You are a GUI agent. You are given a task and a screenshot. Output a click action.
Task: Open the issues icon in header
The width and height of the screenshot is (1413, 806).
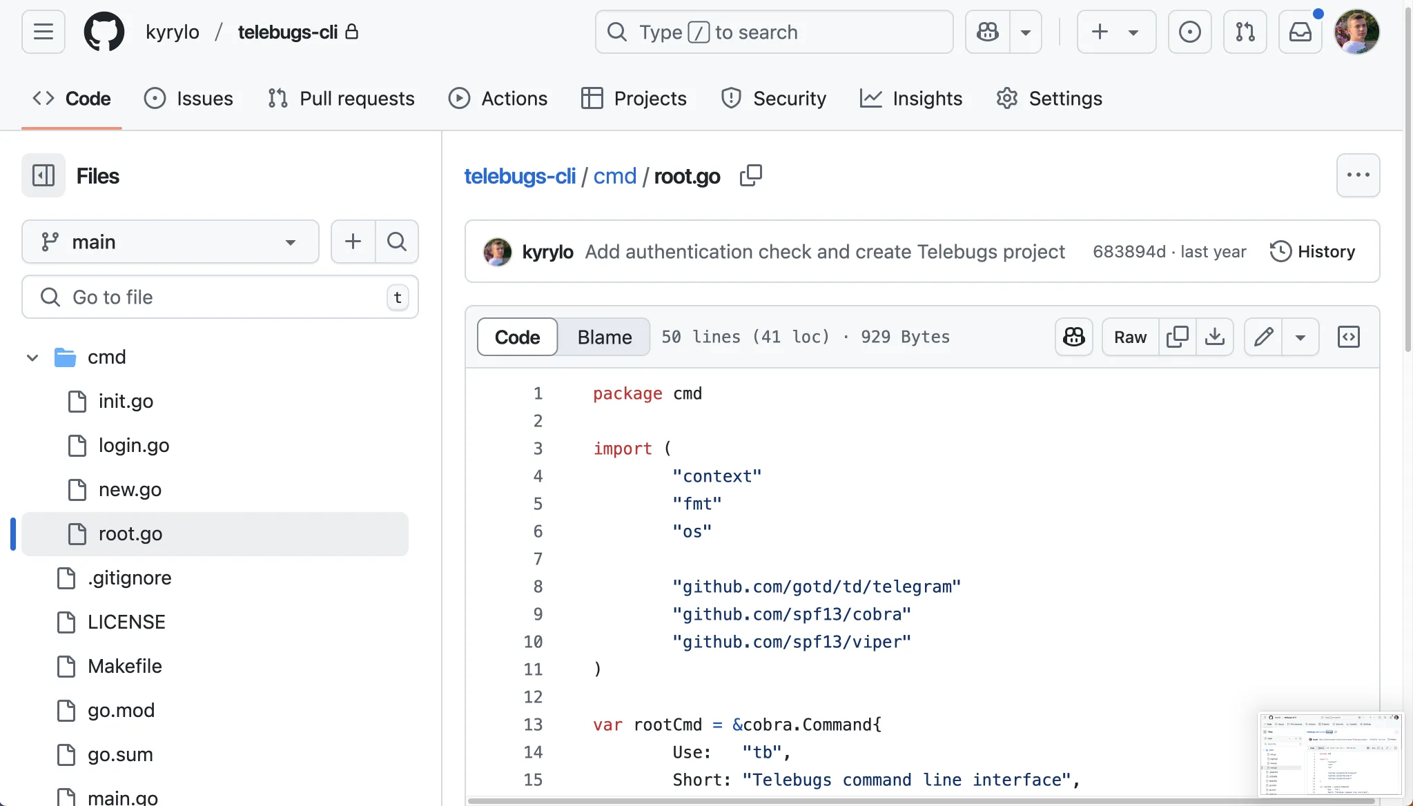tap(1190, 32)
